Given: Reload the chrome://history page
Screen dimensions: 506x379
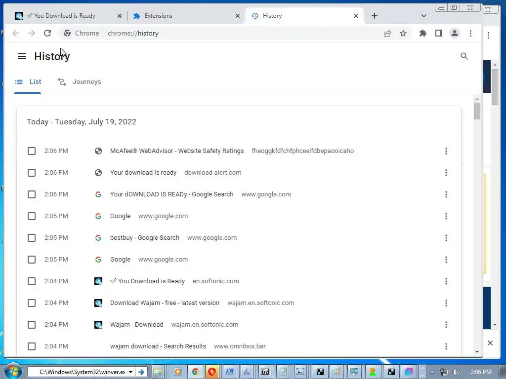Looking at the screenshot, I should tap(47, 33).
